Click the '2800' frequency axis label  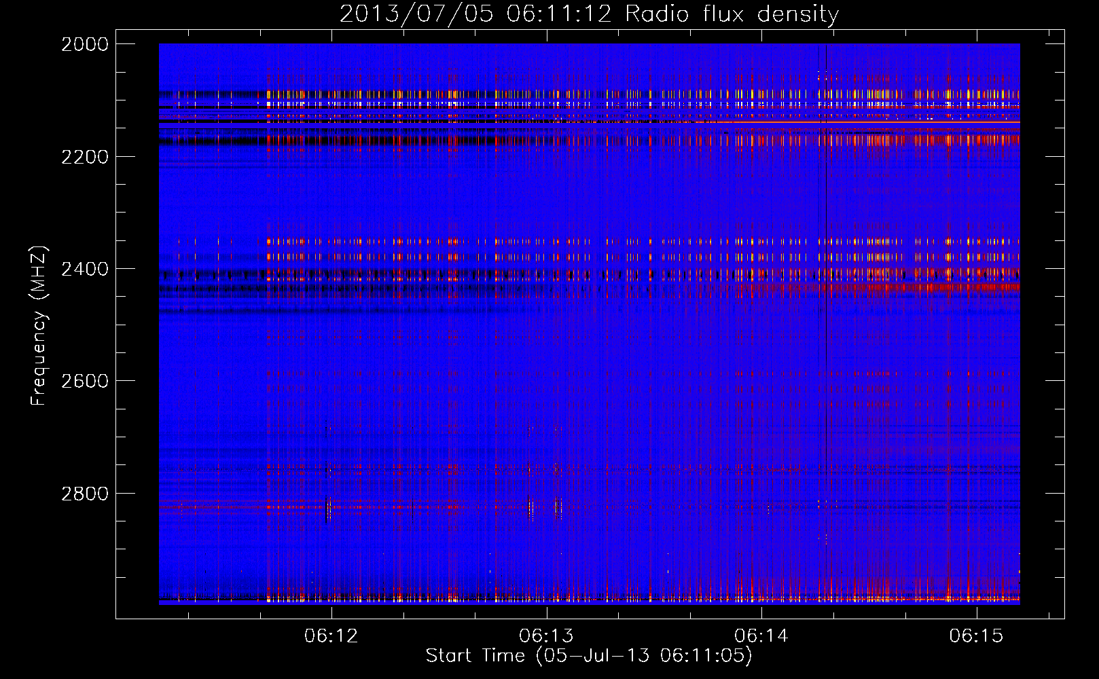tap(85, 494)
